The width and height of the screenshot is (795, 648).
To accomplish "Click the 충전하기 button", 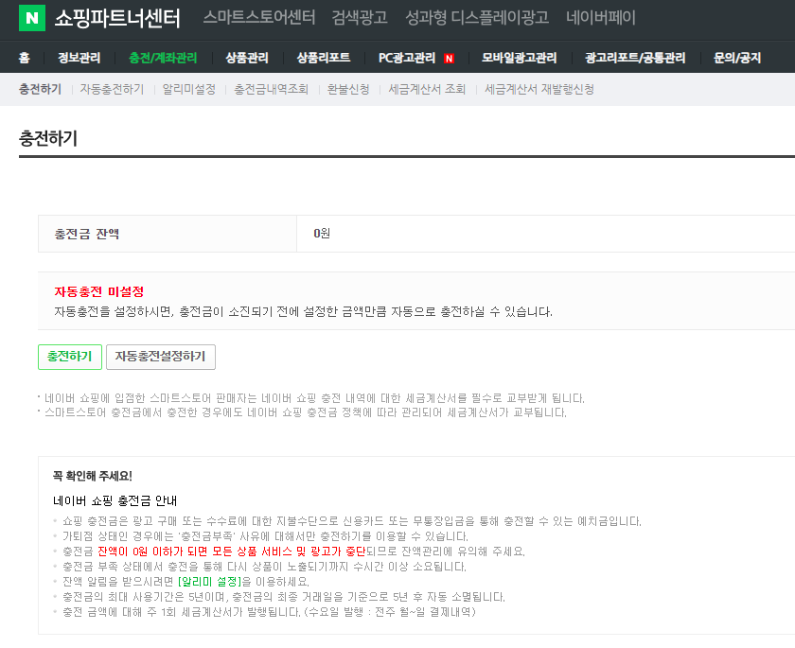I will click(68, 357).
